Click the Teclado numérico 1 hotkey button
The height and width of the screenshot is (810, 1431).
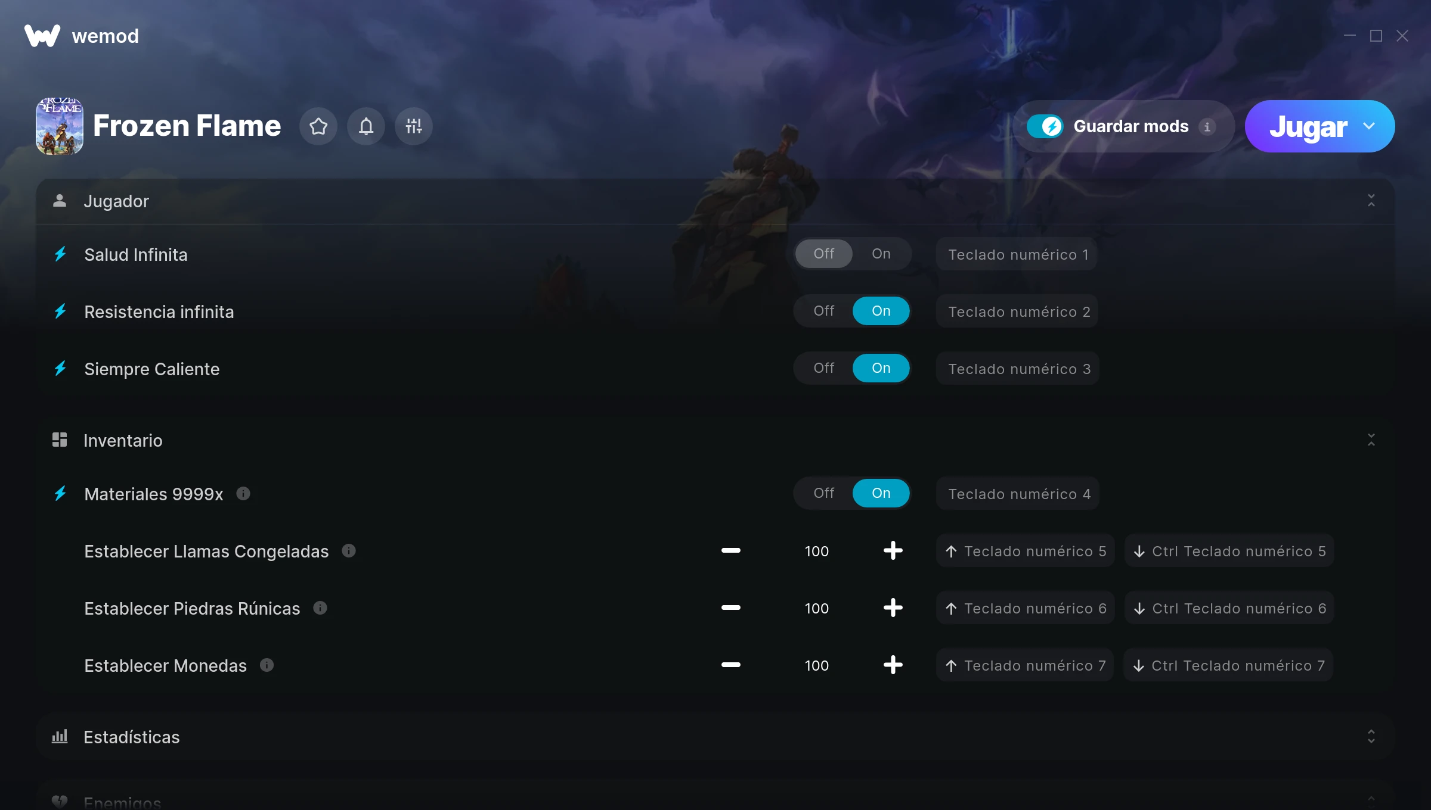point(1017,254)
